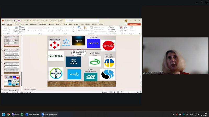The image size is (209, 117).
Task: Click the accessibility status bar entry
Action: coord(26,92)
